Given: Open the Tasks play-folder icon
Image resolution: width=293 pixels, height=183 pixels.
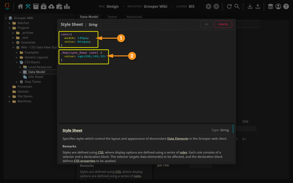Looking at the screenshot, I should tap(44, 7).
